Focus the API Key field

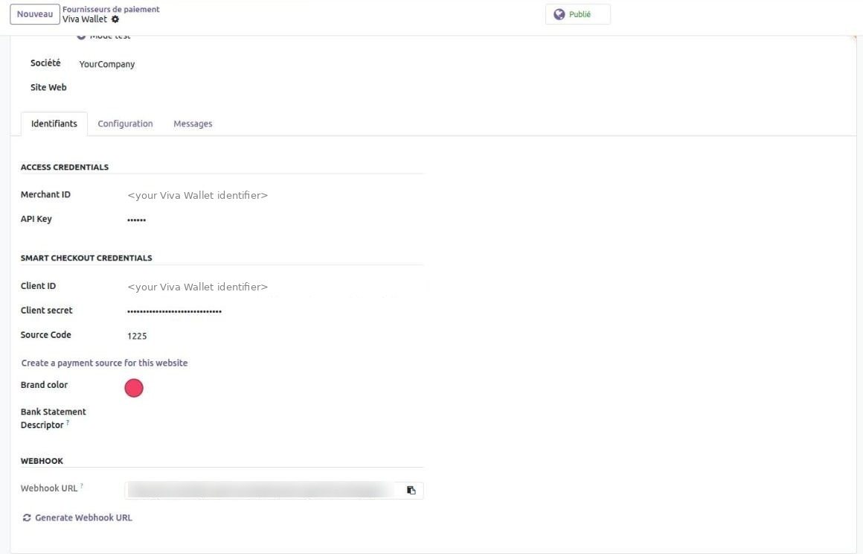[275, 220]
